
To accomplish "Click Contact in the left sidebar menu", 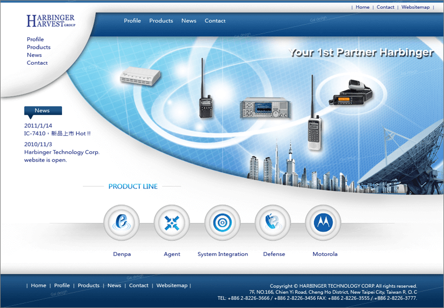I will (37, 63).
